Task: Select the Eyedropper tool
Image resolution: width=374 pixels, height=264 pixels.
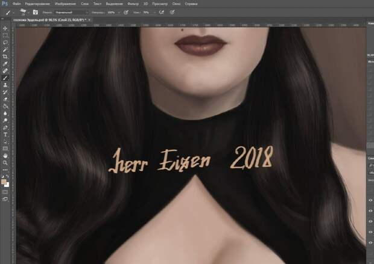Action: [5, 64]
